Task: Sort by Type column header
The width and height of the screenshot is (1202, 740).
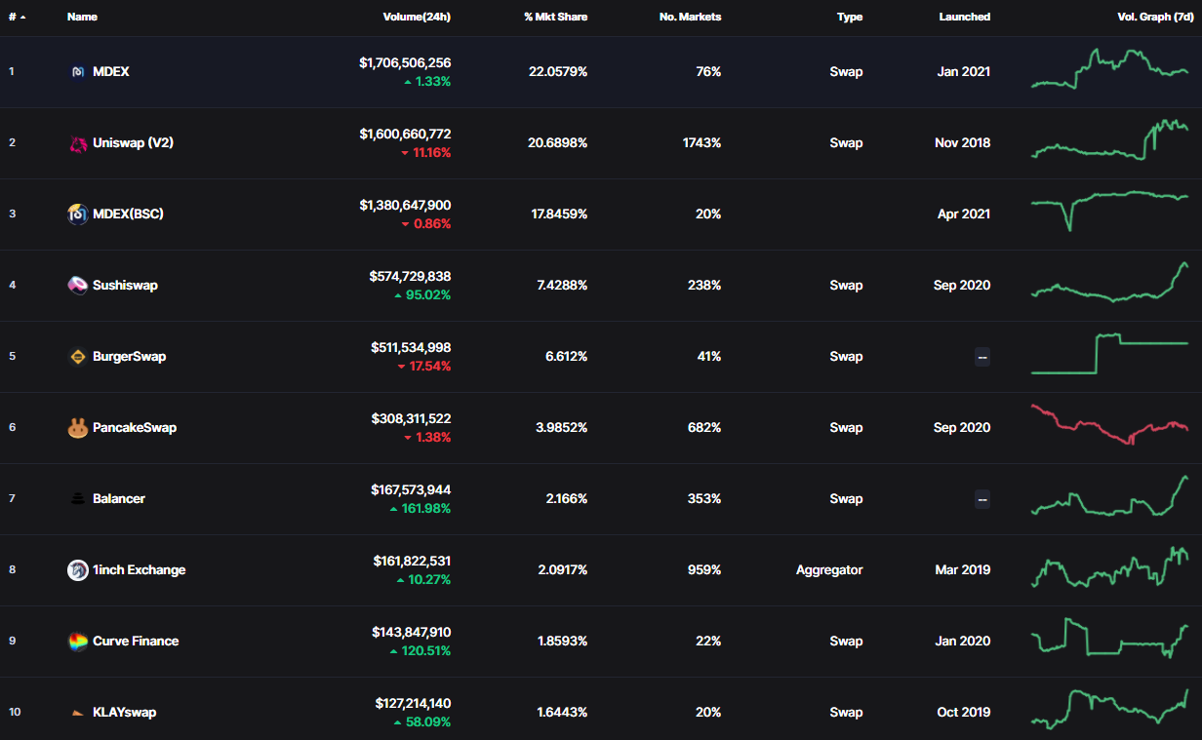Action: (850, 17)
